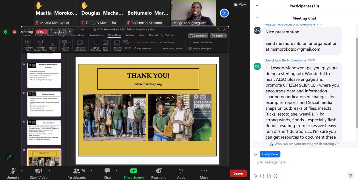Toggle the Play Narrations checkbox
Viewport: 358px width, 180px height.
(x=135, y=48)
